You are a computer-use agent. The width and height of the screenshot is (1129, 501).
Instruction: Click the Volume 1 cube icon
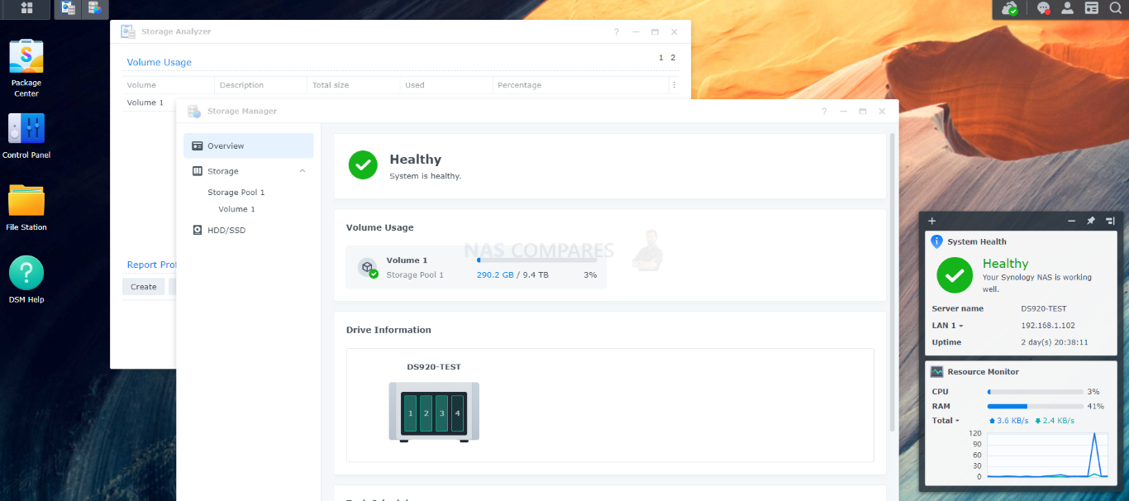tap(368, 267)
